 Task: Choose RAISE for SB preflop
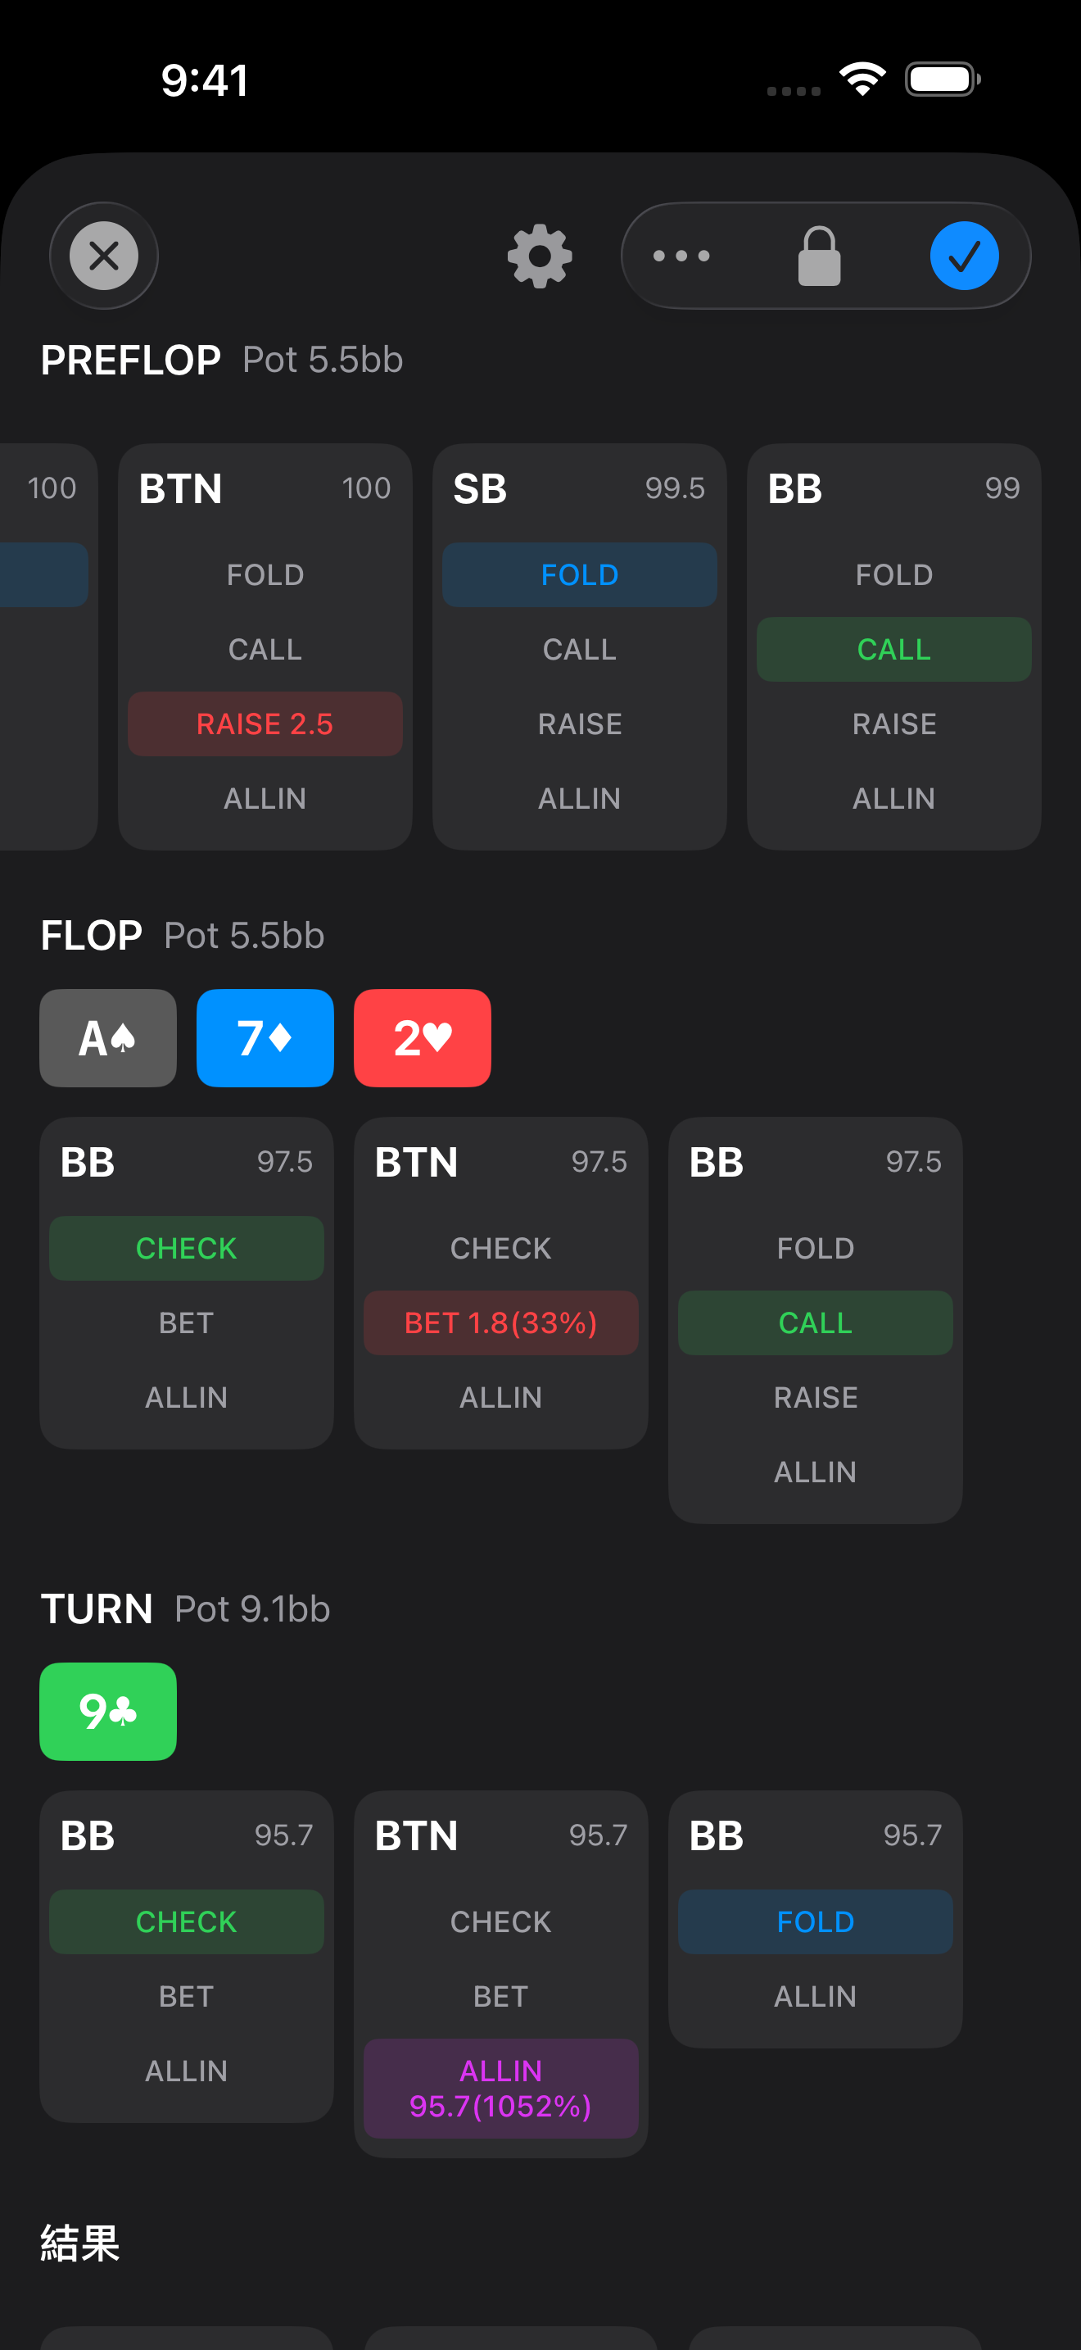(580, 724)
